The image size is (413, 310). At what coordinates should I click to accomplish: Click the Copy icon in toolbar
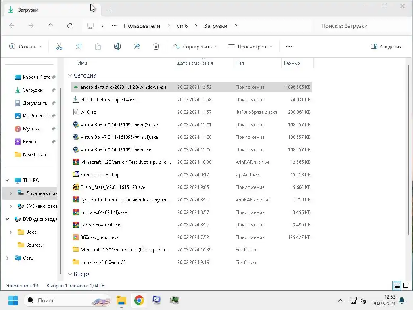click(79, 47)
